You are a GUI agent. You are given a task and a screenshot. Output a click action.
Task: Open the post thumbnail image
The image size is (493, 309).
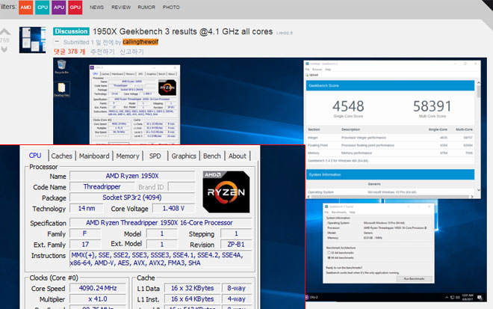[x=32, y=40]
